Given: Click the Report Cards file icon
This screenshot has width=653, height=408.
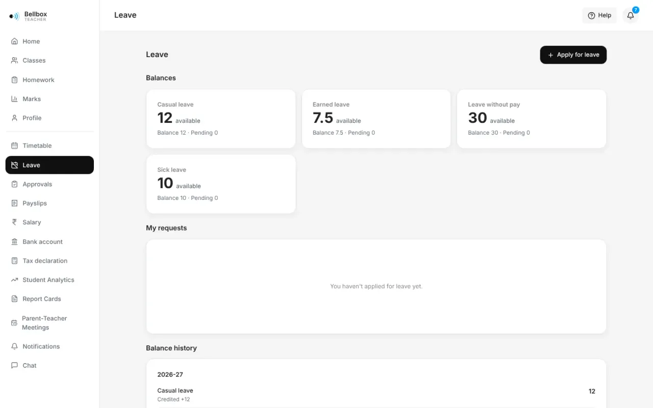Looking at the screenshot, I should 14,299.
